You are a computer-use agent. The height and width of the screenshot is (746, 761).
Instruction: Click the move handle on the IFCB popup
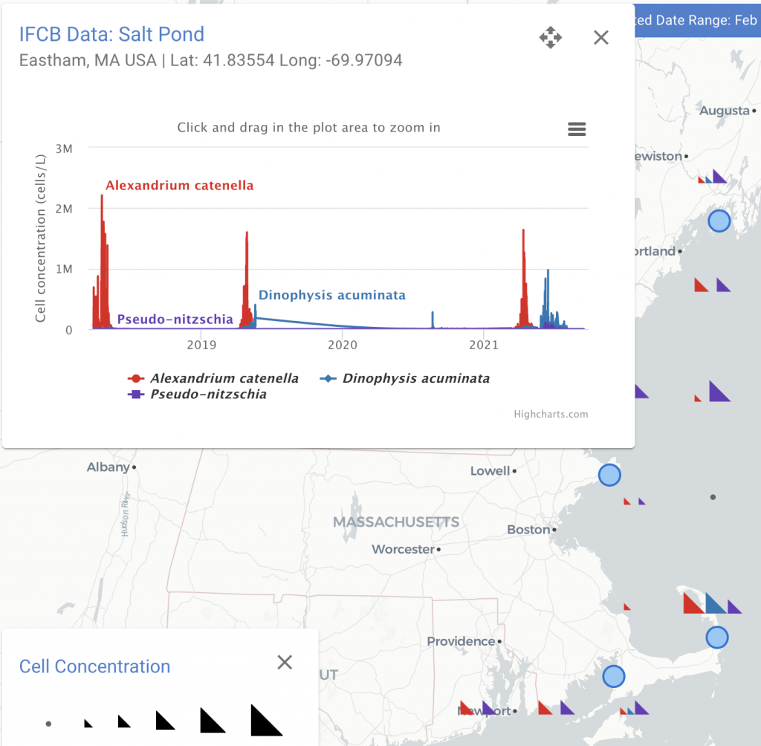[x=551, y=38]
